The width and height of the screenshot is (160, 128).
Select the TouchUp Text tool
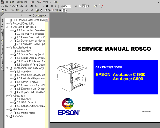(x=64, y=10)
